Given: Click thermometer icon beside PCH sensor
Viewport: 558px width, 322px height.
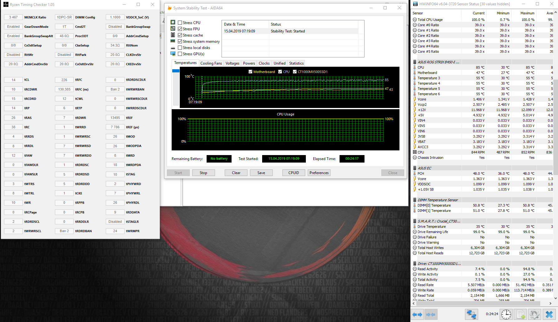Looking at the screenshot, I should click(415, 173).
